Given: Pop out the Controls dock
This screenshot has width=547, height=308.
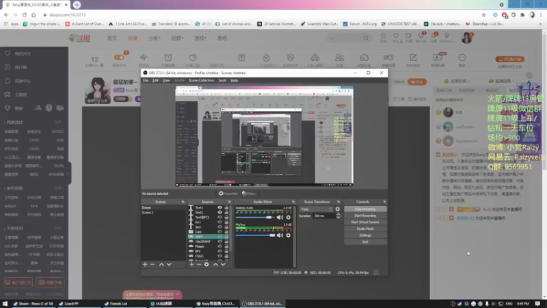Looking at the screenshot, I should click(x=384, y=202).
